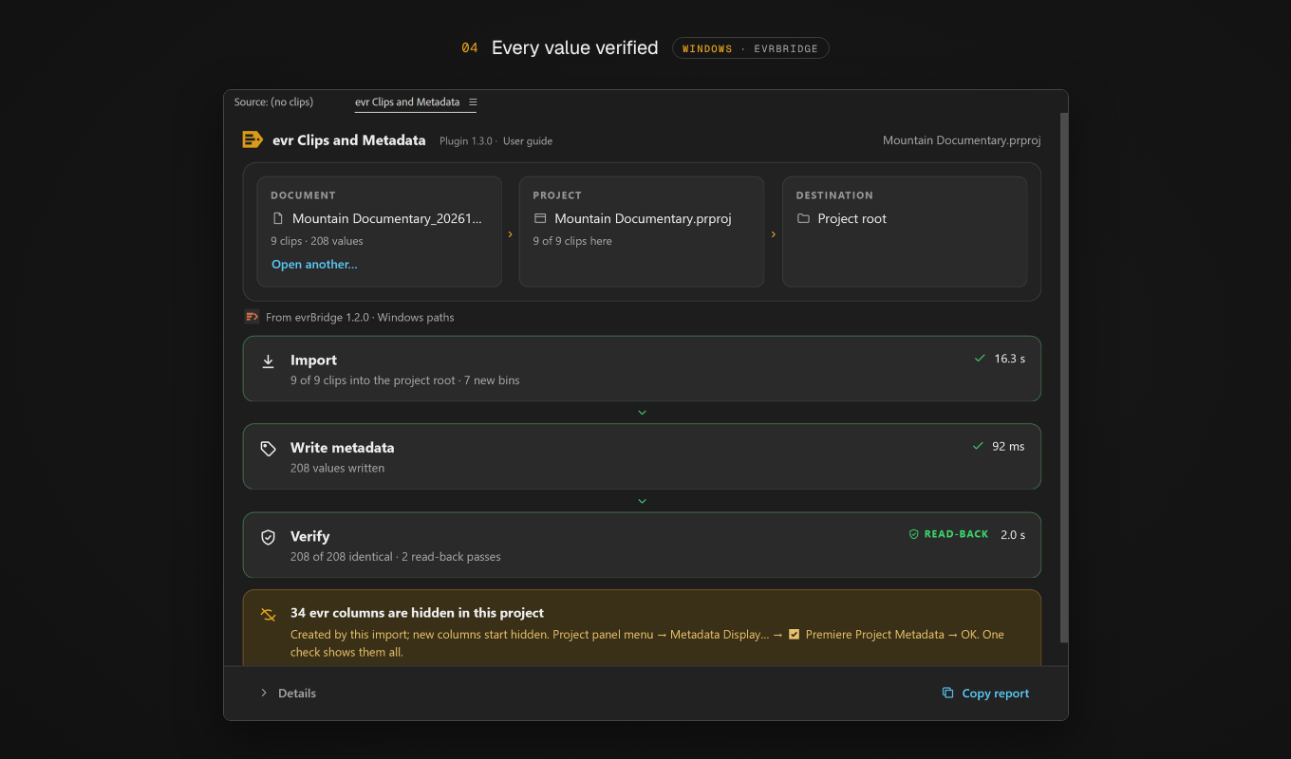The image size is (1291, 759).
Task: Expand the Details section chevron
Action: point(264,693)
